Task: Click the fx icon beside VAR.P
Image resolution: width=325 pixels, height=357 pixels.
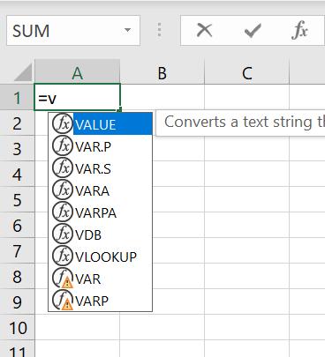Action: [63, 145]
